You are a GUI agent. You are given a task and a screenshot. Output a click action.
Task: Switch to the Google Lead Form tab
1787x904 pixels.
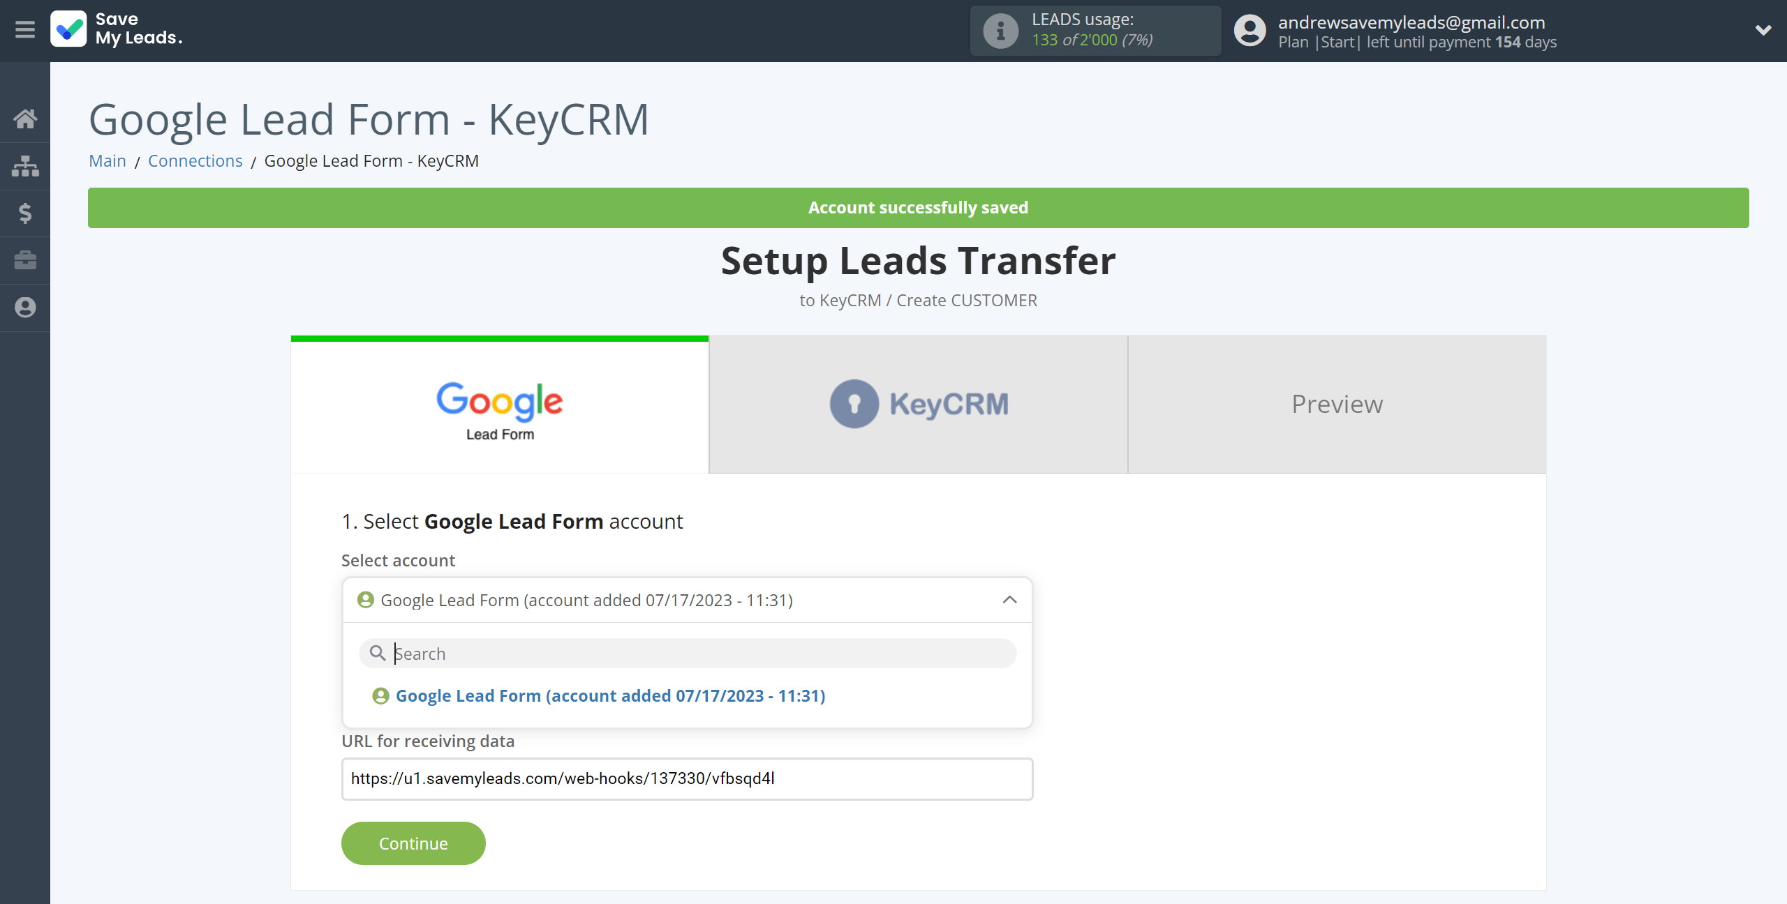[x=500, y=405]
